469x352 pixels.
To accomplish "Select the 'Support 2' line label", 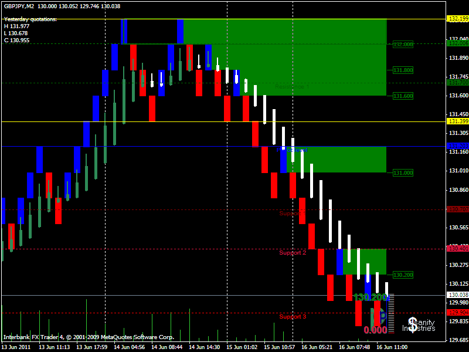I will (293, 253).
